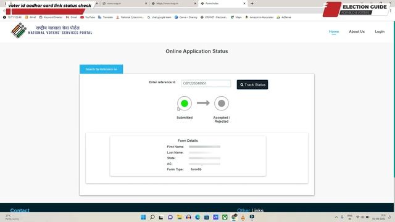Open the Chat app on the taskbar
Viewport: 395px width, 222px height.
[x=170, y=217]
